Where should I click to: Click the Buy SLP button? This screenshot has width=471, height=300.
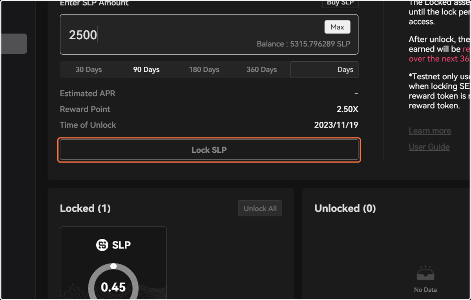click(x=340, y=3)
